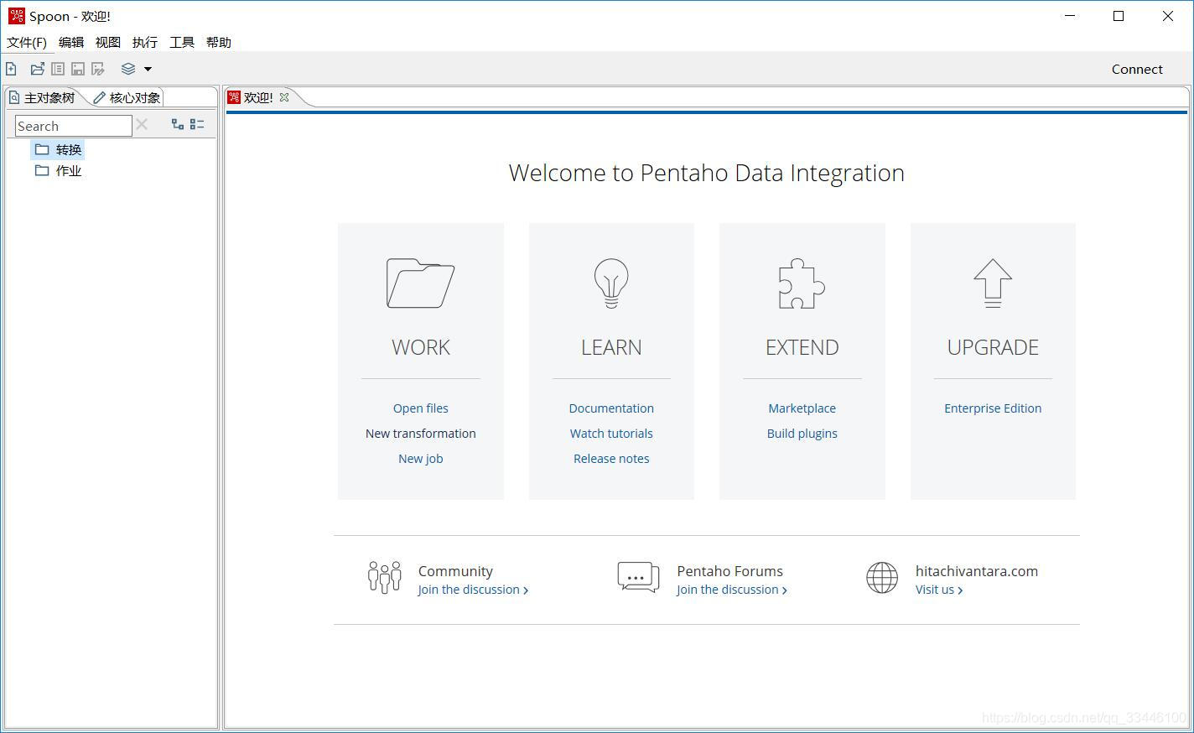Close the 欢迎! tab
Image resolution: width=1194 pixels, height=733 pixels.
284,97
